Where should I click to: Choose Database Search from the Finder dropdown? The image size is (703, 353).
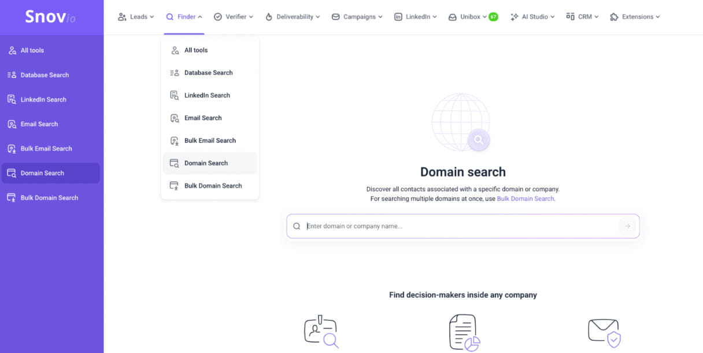coord(210,73)
